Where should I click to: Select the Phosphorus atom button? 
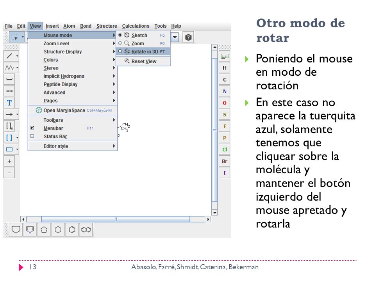coord(225,138)
